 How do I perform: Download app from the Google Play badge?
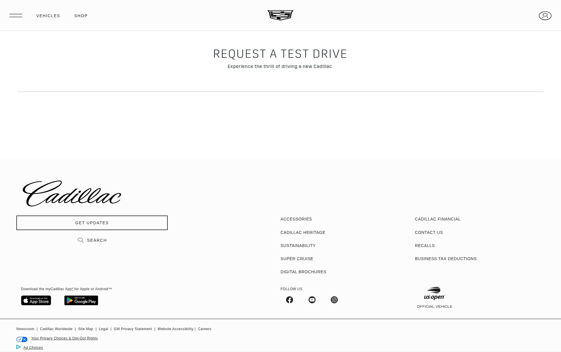[81, 300]
